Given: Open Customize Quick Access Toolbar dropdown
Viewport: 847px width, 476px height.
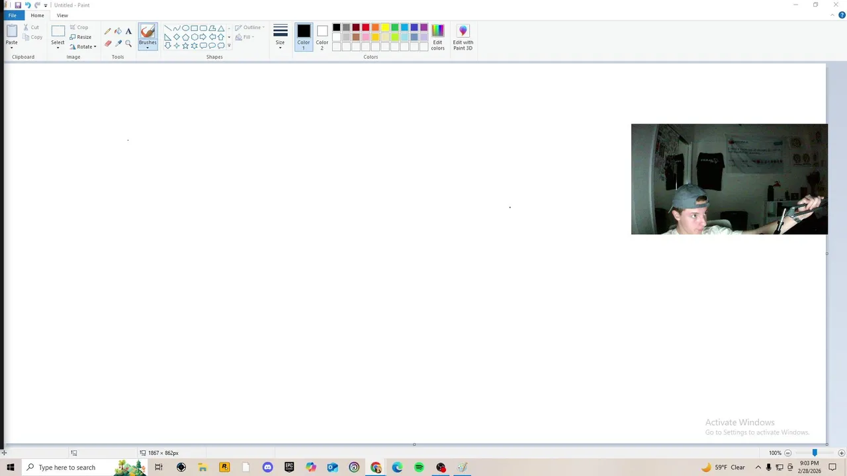Looking at the screenshot, I should (46, 5).
